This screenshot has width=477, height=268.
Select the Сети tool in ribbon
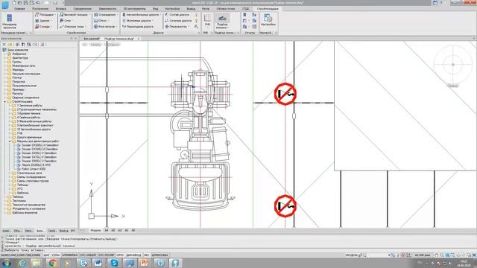pyautogui.click(x=66, y=21)
